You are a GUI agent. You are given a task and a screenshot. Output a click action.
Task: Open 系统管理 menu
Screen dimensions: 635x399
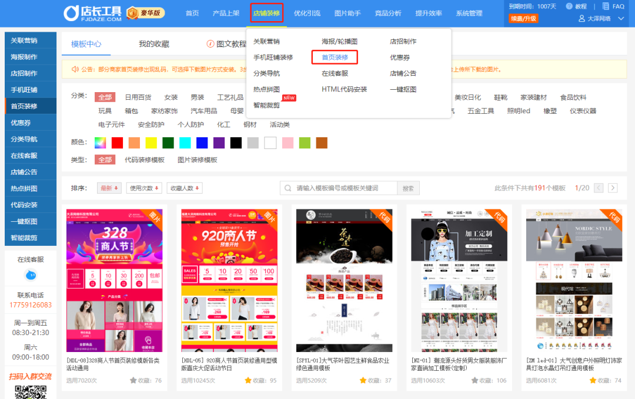[469, 13]
